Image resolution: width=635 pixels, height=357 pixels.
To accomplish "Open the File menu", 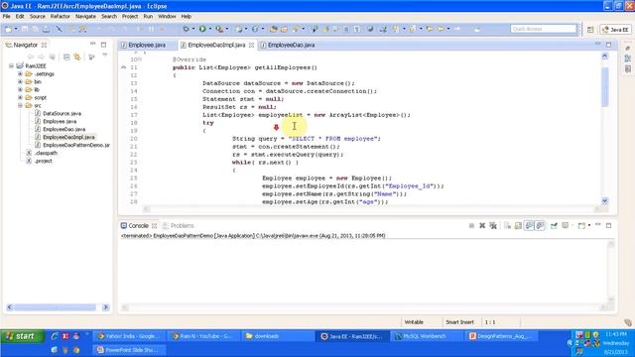I will tap(7, 16).
